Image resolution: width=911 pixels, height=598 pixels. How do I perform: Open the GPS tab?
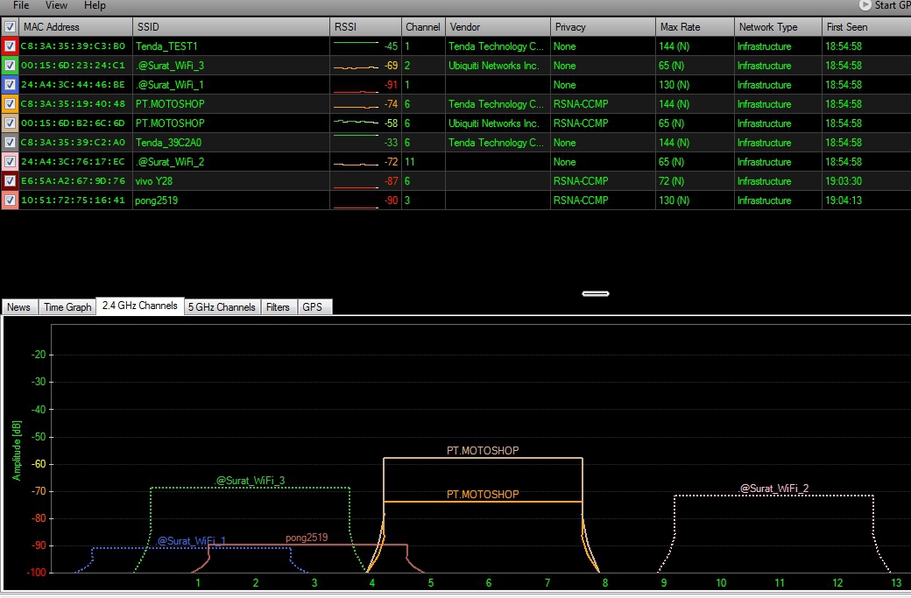313,307
